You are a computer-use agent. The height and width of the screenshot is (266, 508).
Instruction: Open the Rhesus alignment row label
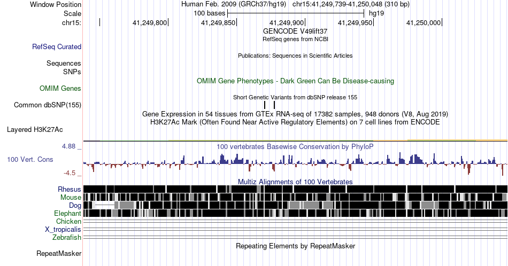70,189
